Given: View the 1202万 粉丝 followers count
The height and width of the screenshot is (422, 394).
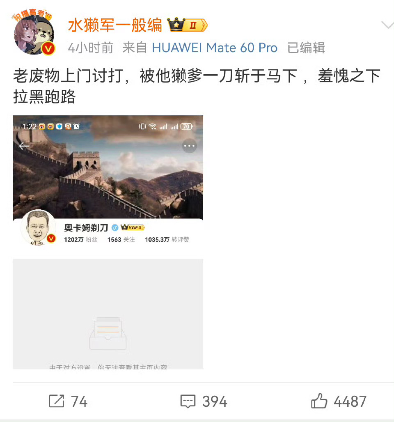Looking at the screenshot, I should pyautogui.click(x=81, y=239).
